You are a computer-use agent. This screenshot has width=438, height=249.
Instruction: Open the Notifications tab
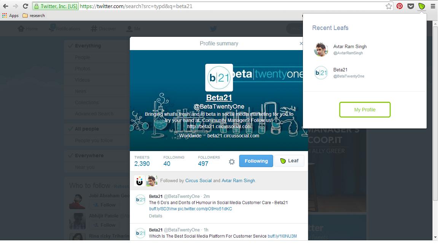[65, 29]
